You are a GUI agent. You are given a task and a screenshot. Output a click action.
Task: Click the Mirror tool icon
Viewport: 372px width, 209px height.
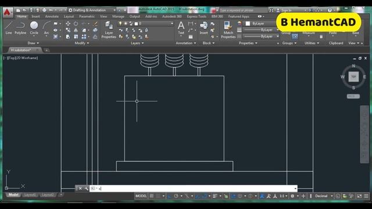tap(76, 30)
